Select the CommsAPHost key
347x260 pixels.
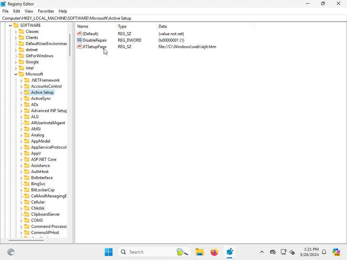point(45,233)
